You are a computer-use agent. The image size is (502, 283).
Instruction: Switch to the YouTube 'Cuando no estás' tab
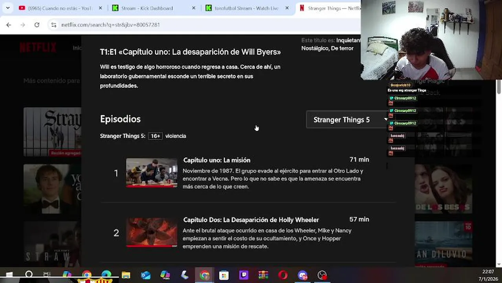click(59, 8)
